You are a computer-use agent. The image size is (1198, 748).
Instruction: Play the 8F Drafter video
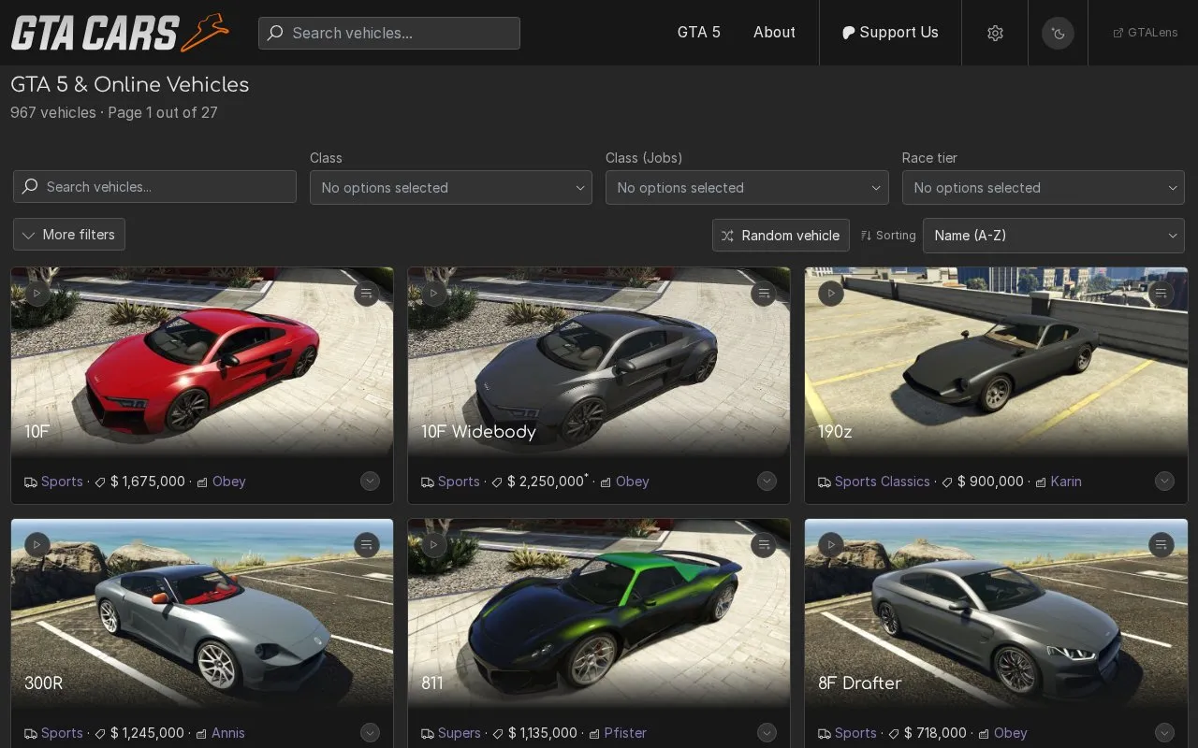coord(830,544)
